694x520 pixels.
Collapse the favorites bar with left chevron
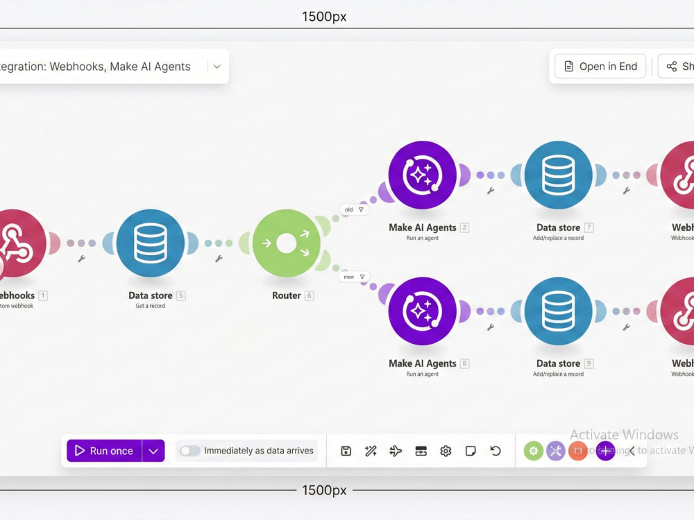tap(632, 451)
